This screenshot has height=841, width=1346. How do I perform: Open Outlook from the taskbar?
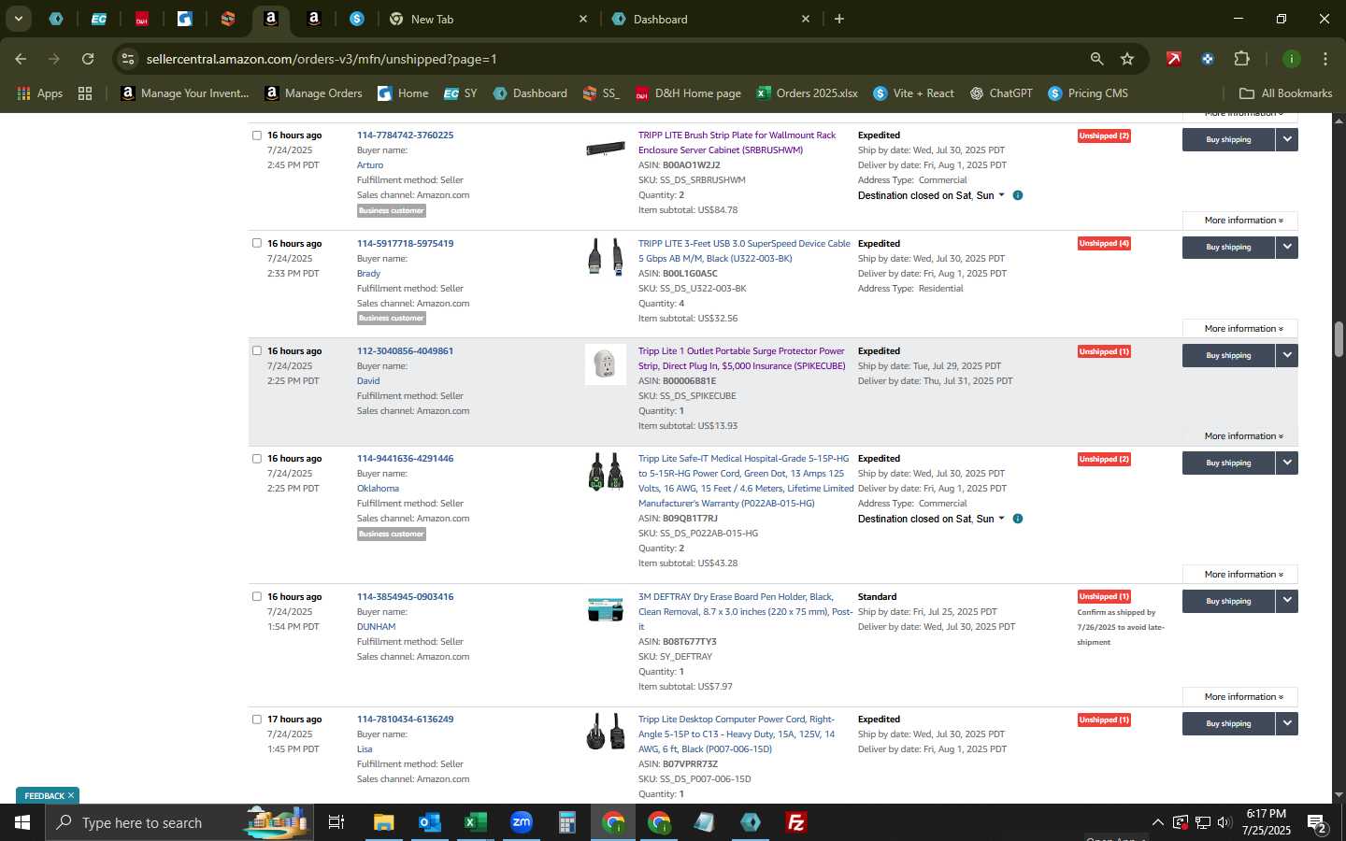coord(430,822)
